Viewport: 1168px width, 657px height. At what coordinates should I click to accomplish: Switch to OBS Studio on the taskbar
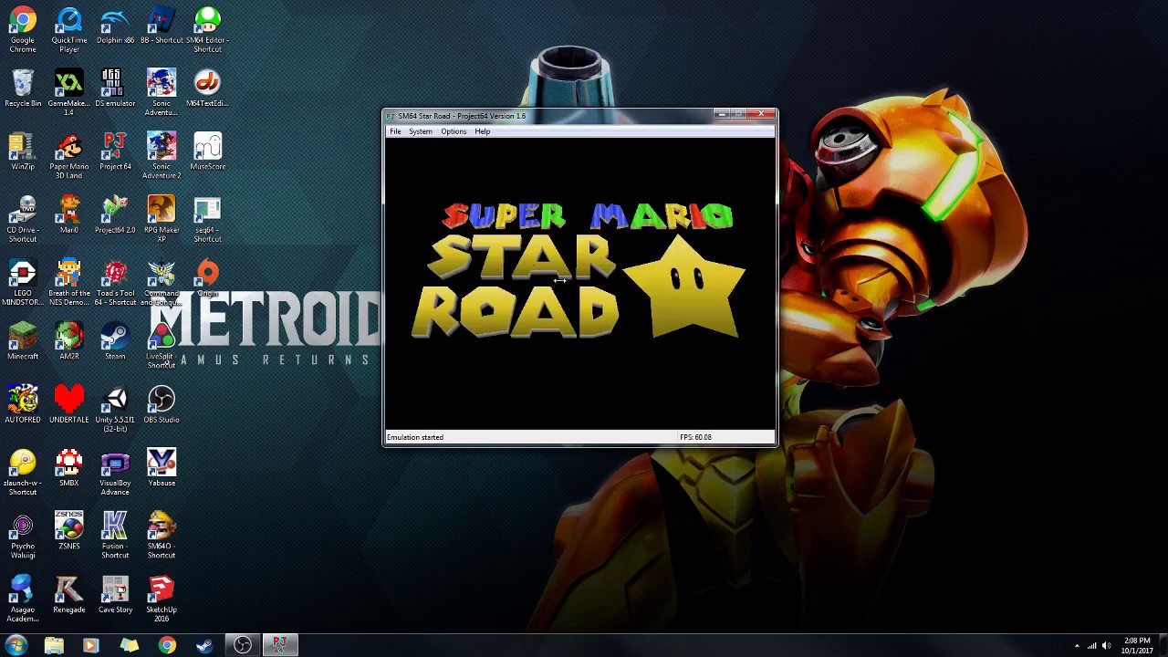coord(243,645)
